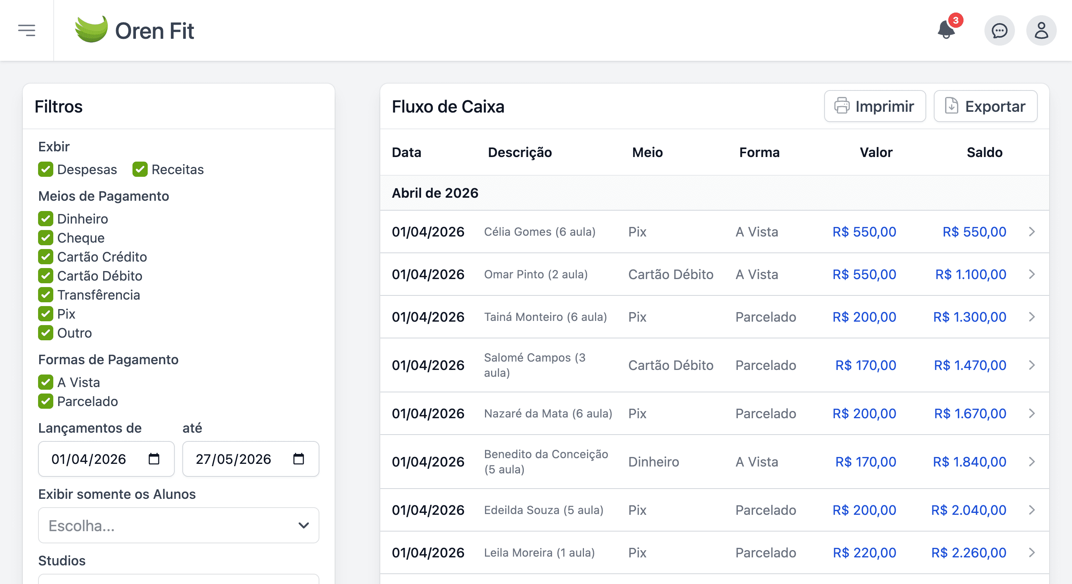Click saldo R$ 2.260,00

969,552
